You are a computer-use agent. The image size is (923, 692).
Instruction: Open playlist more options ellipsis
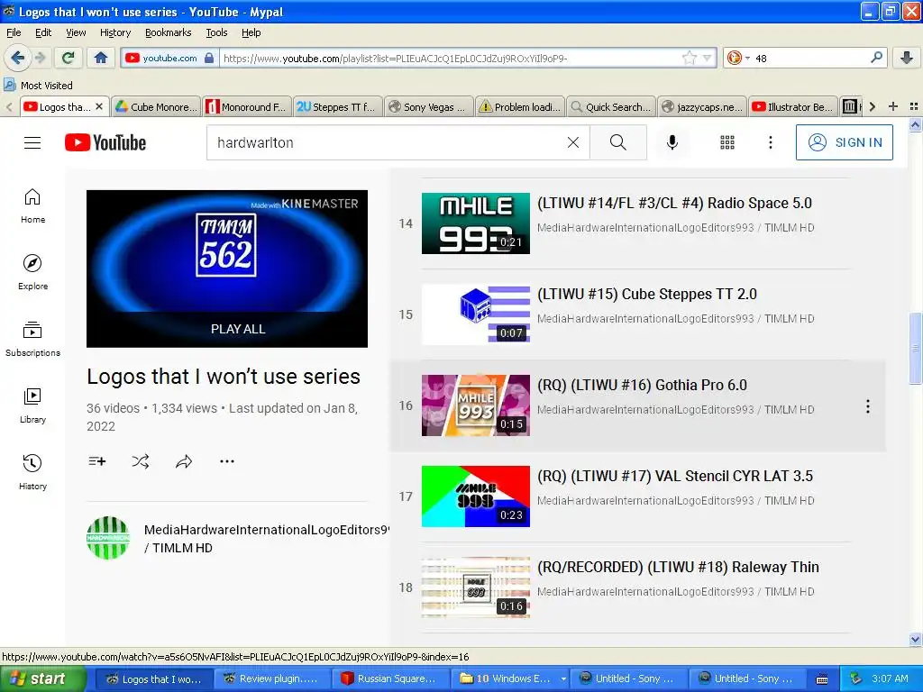[227, 461]
